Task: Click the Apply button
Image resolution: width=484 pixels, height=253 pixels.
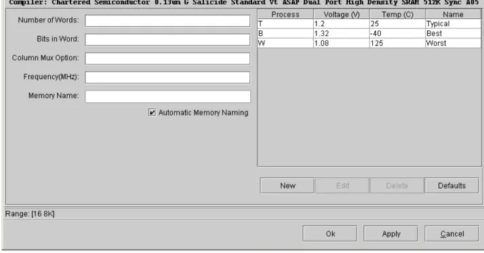Action: (x=390, y=233)
